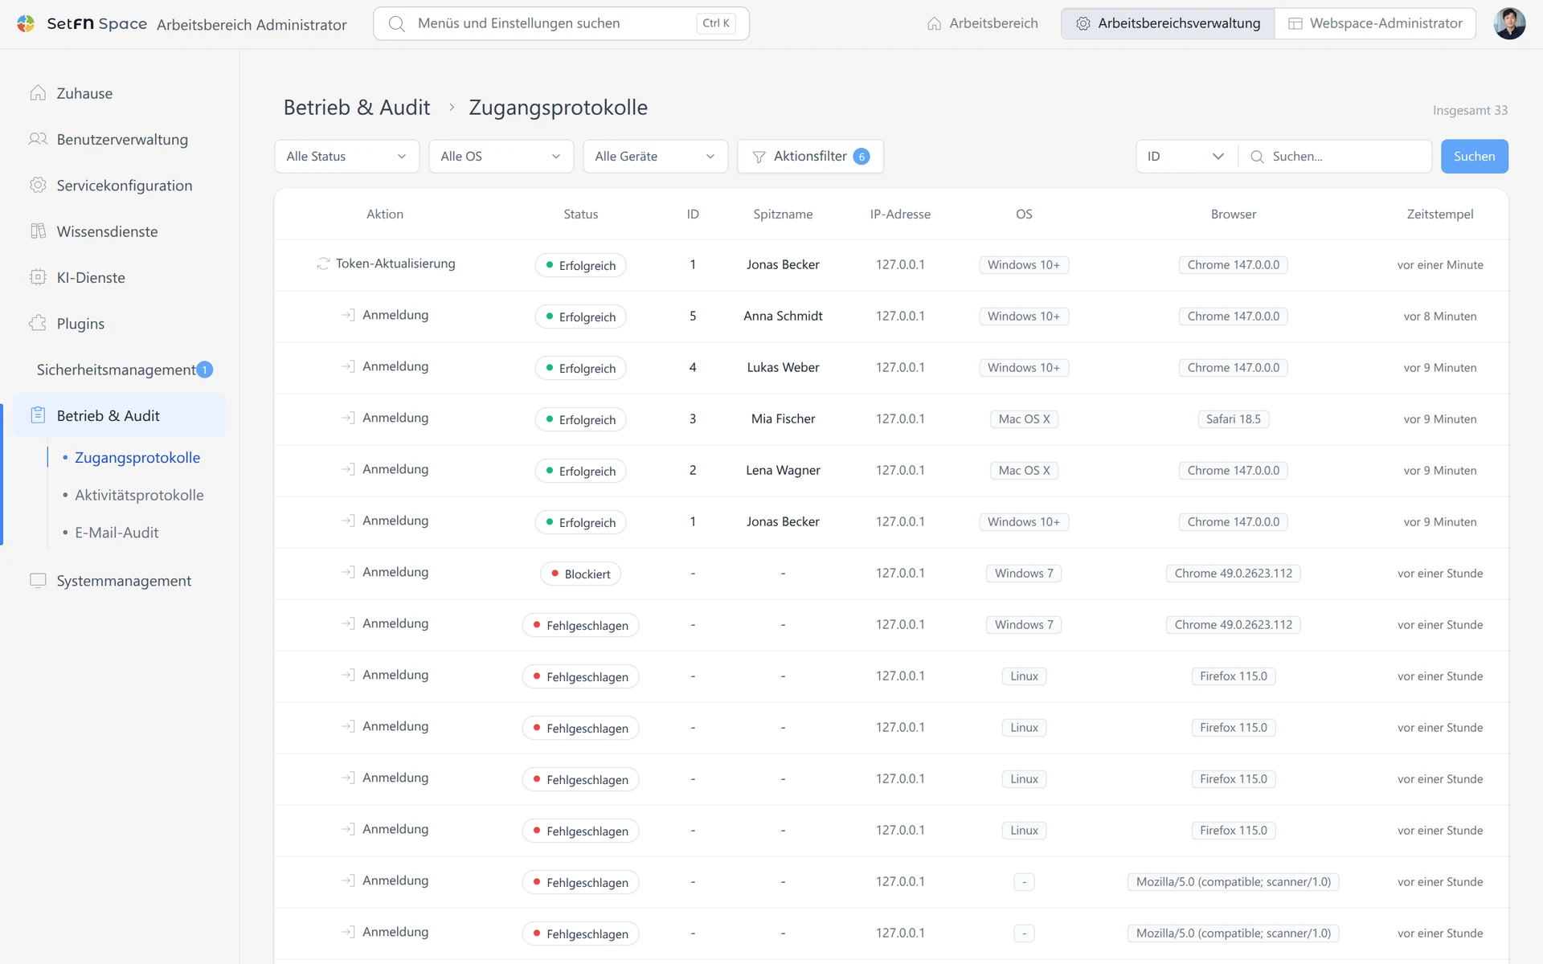Select Zugangsprotokolle in the sidebar
This screenshot has height=964, width=1543.
137,457
